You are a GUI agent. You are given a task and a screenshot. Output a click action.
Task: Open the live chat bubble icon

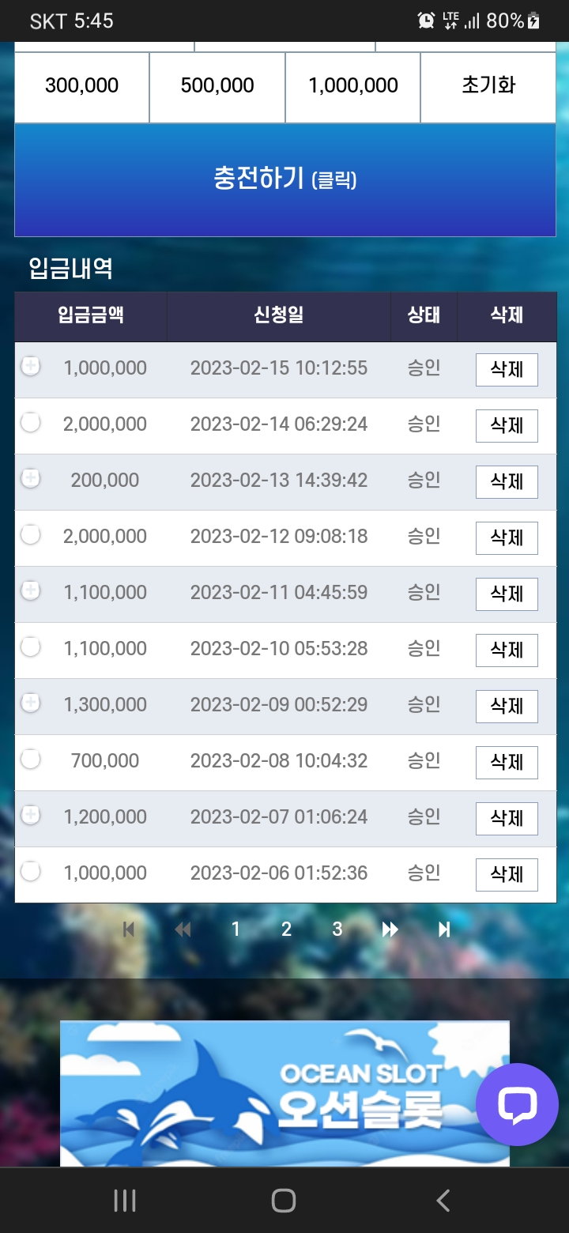(517, 1104)
